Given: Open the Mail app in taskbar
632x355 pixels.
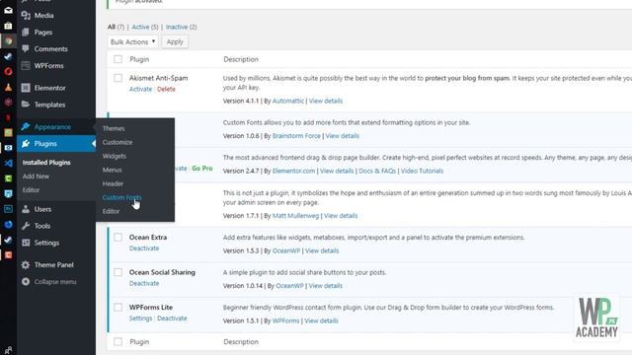Looking at the screenshot, I should [x=8, y=11].
